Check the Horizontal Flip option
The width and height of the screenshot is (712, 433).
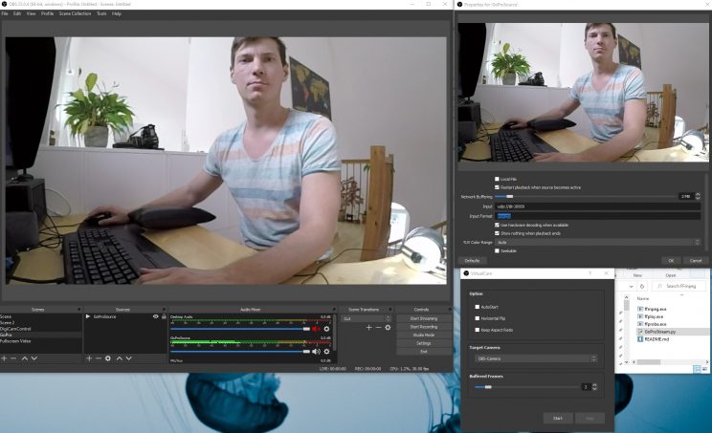(478, 319)
